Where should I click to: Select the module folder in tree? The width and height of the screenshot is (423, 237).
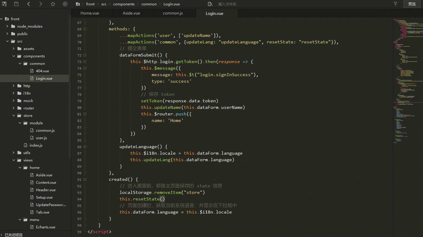tap(36, 123)
